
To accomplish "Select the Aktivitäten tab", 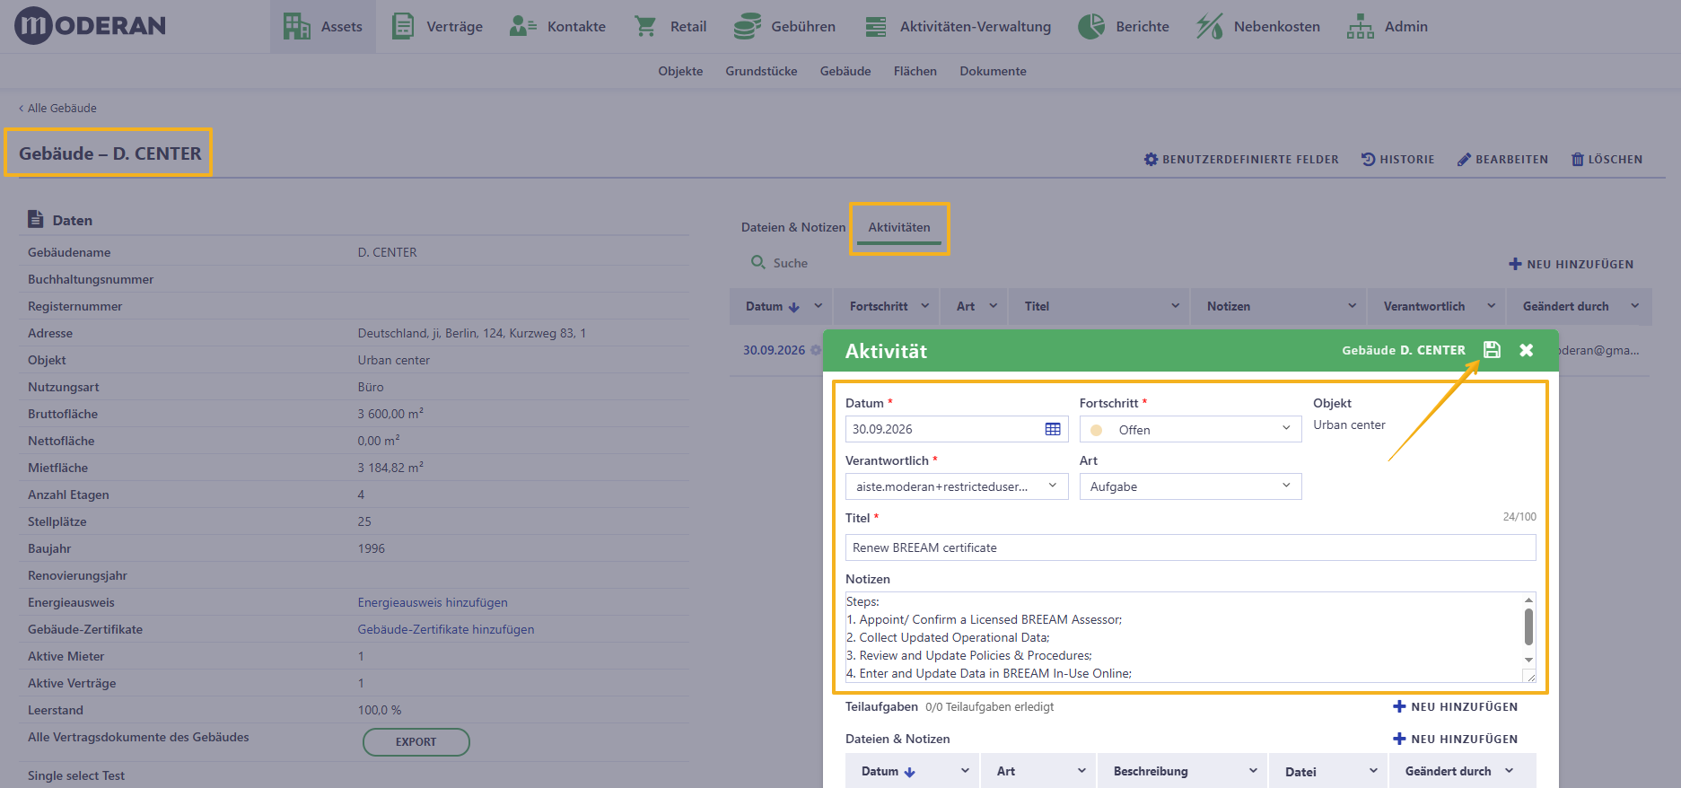I will (x=899, y=227).
